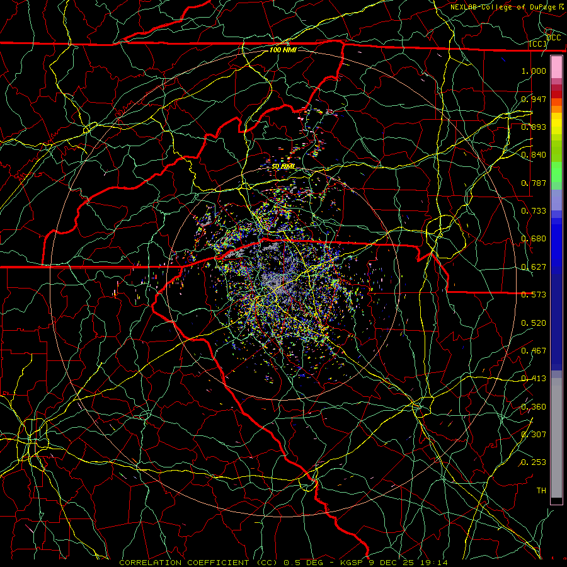Select the 0.360 scale label
Screen dimensions: 567x567
[534, 407]
